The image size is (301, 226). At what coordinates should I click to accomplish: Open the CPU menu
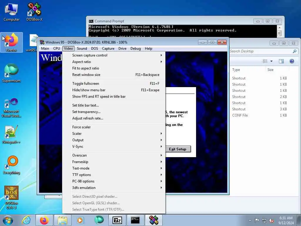coord(57,49)
